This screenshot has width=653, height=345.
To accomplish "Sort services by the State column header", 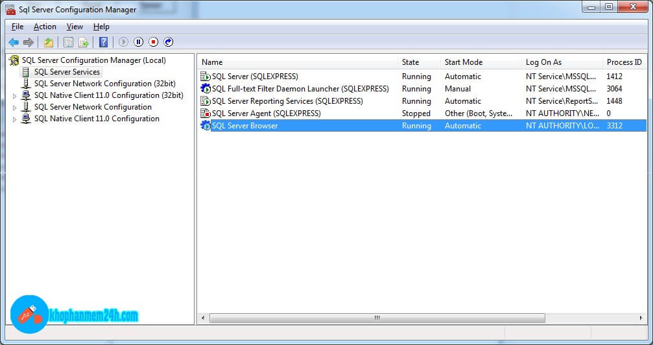I will coord(410,62).
